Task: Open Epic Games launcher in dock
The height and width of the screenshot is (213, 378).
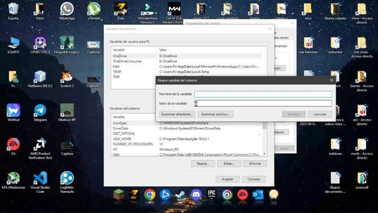Action: click(x=211, y=195)
